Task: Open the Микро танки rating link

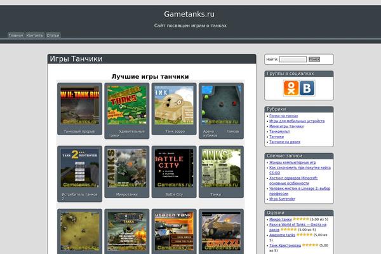Action: tap(281, 219)
